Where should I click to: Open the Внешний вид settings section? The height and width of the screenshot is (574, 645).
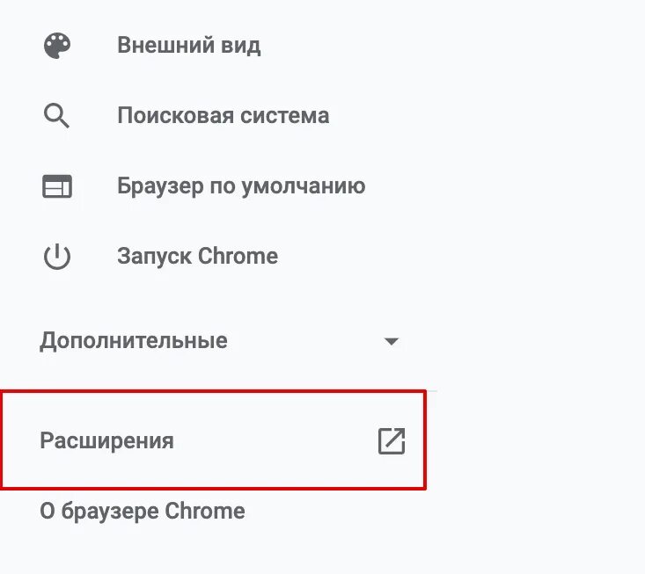[x=188, y=45]
